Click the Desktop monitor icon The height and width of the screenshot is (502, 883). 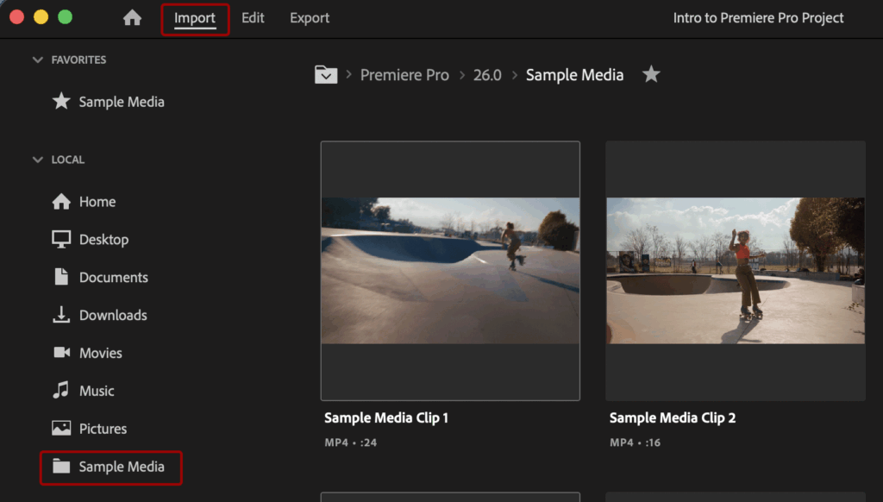(x=61, y=240)
